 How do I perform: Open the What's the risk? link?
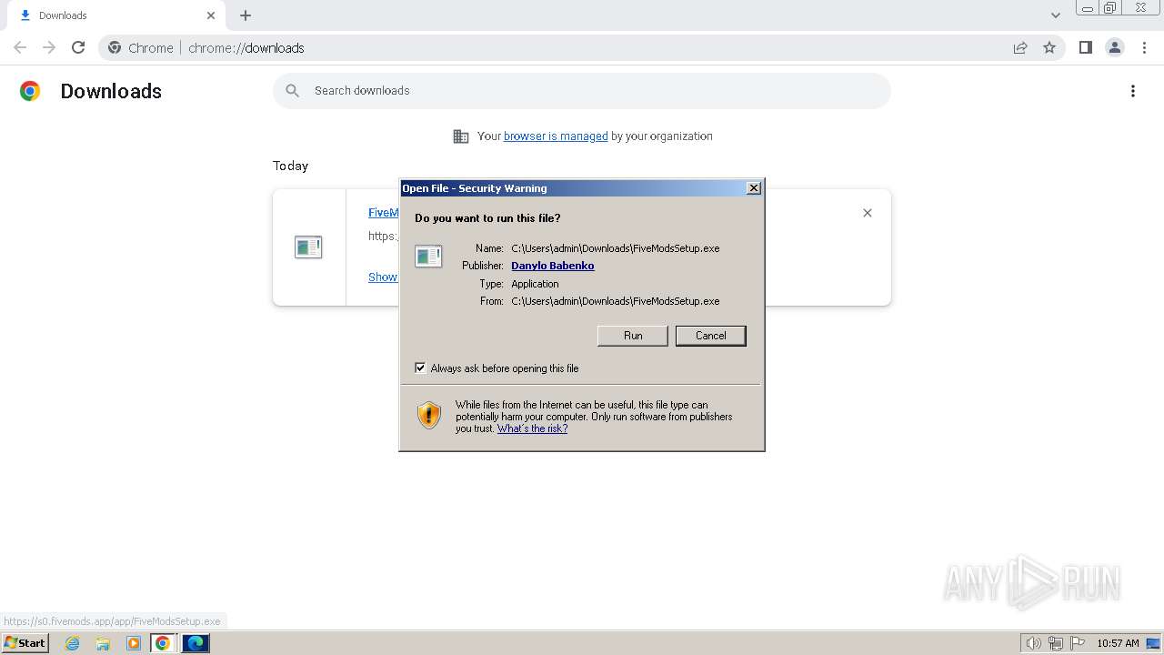coord(532,428)
